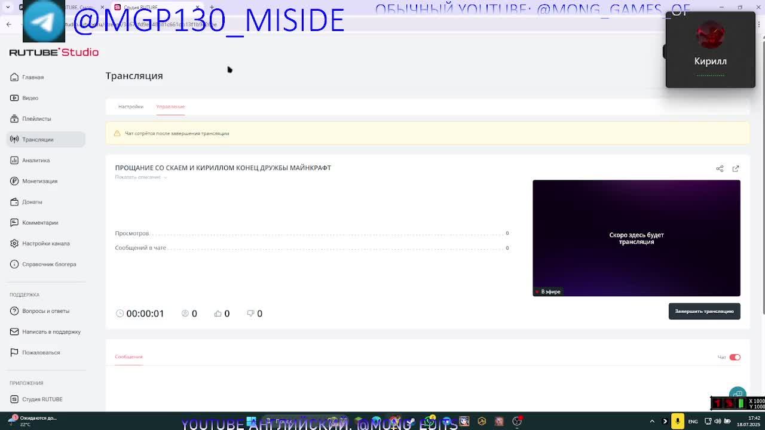Viewport: 765px width, 430px height.
Task: Click the Трансляции broadcast sidebar icon
Action: (14, 139)
